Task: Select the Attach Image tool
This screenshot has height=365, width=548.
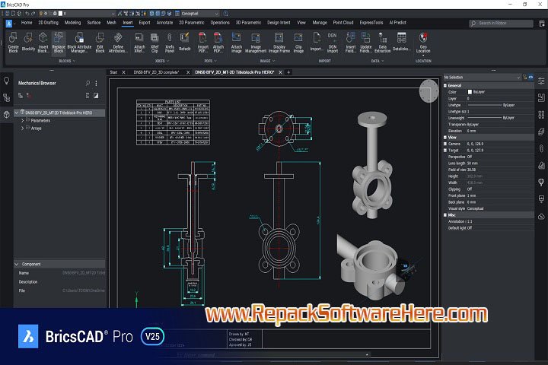Action: click(x=236, y=43)
